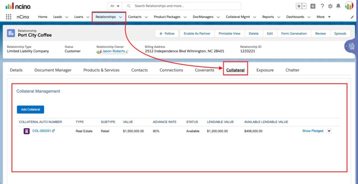Expand the Dashboards chevron
The height and width of the screenshot is (184, 358).
(309, 17)
